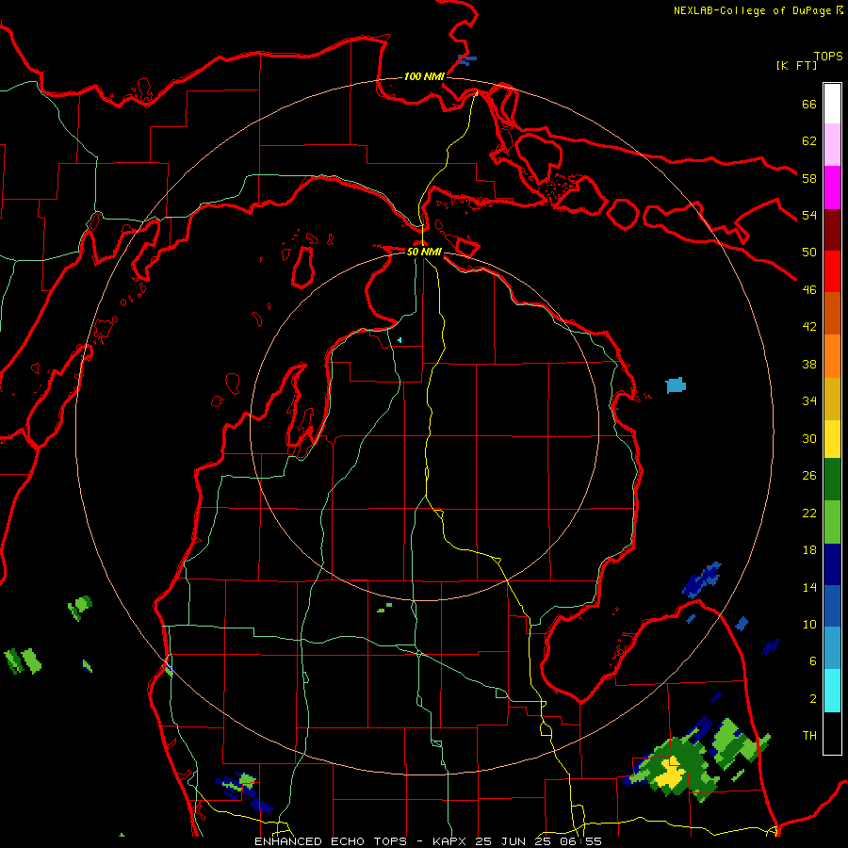Click the '06:55' timestamp in the caption
The image size is (848, 848).
click(582, 841)
